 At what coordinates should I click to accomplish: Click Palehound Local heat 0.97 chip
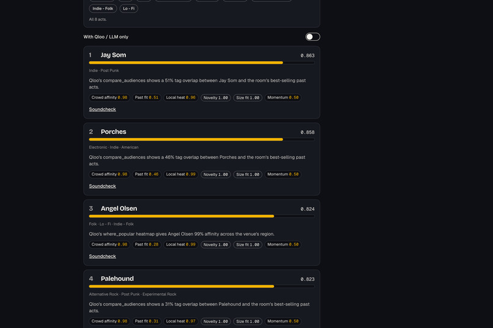tap(181, 321)
